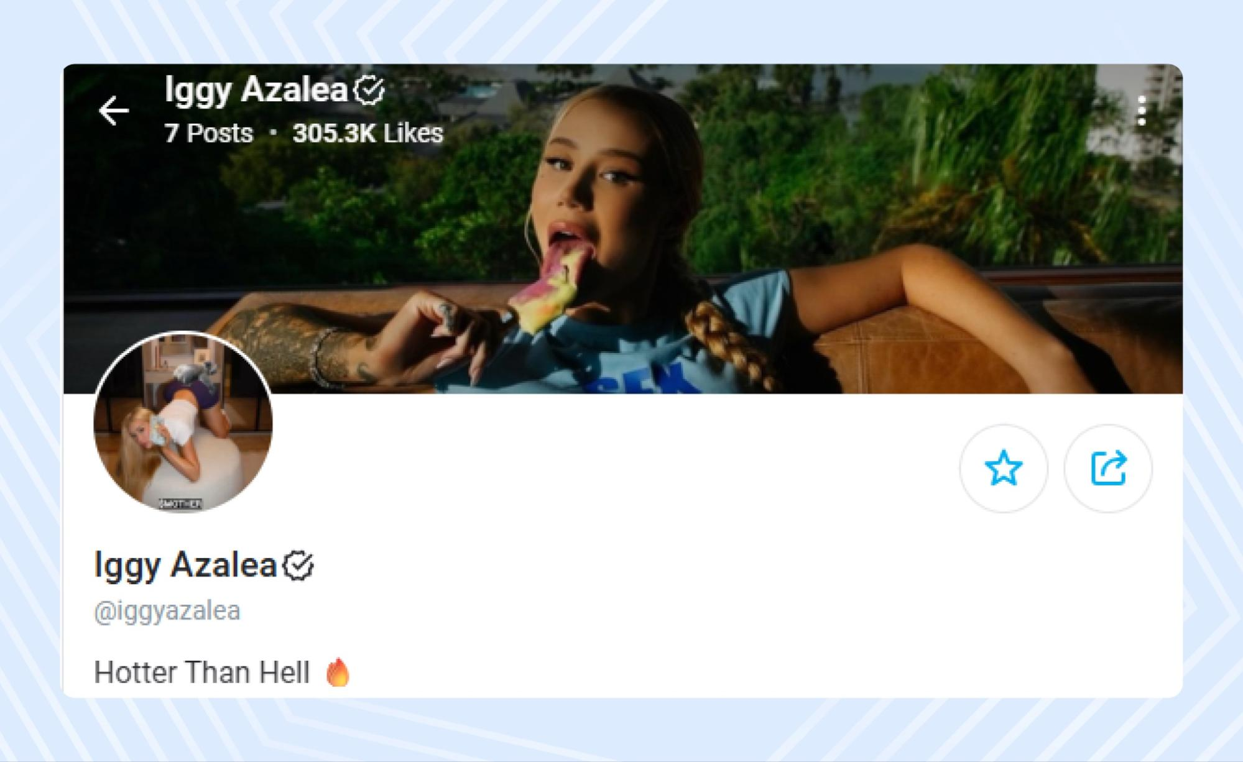Click the @iggyazalea username handle
Viewport: 1243px width, 762px height.
[x=167, y=611]
